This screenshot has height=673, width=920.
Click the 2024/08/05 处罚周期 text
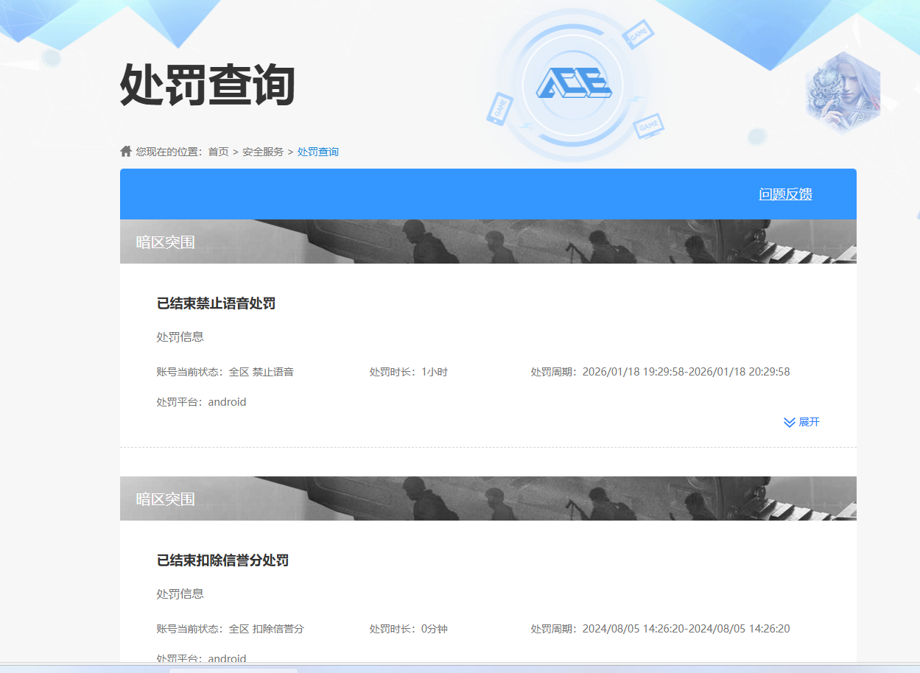pyautogui.click(x=661, y=629)
